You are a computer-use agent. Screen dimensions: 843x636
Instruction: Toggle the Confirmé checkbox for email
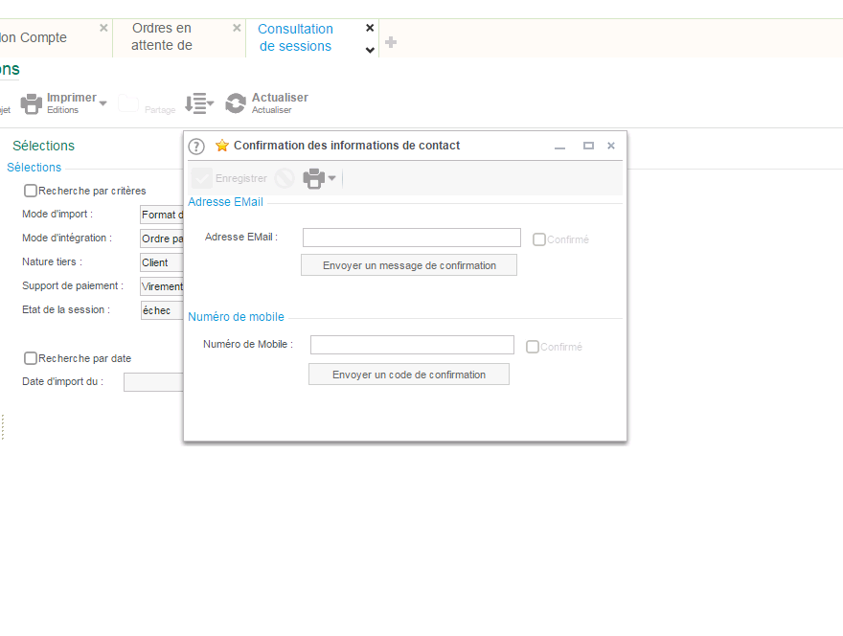pos(539,239)
